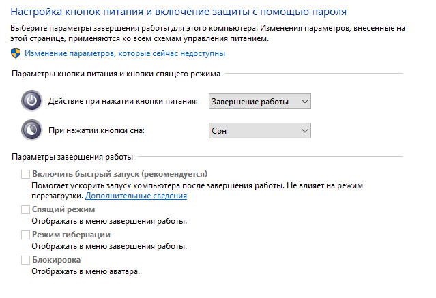
Task: Click the UAC shield icon
Action: 15,53
